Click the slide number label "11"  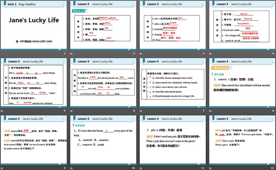point(203,168)
